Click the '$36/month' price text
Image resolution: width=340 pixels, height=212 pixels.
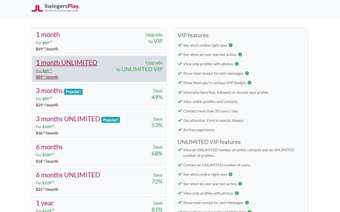(x=47, y=133)
